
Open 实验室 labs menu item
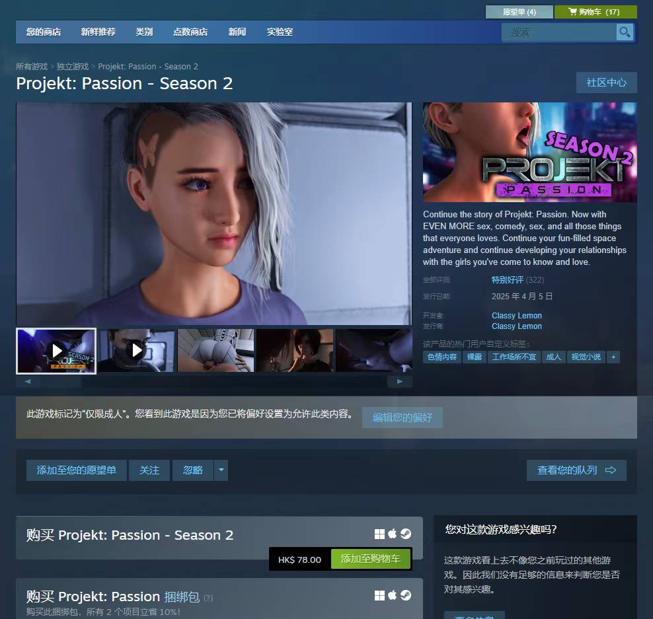(x=280, y=32)
